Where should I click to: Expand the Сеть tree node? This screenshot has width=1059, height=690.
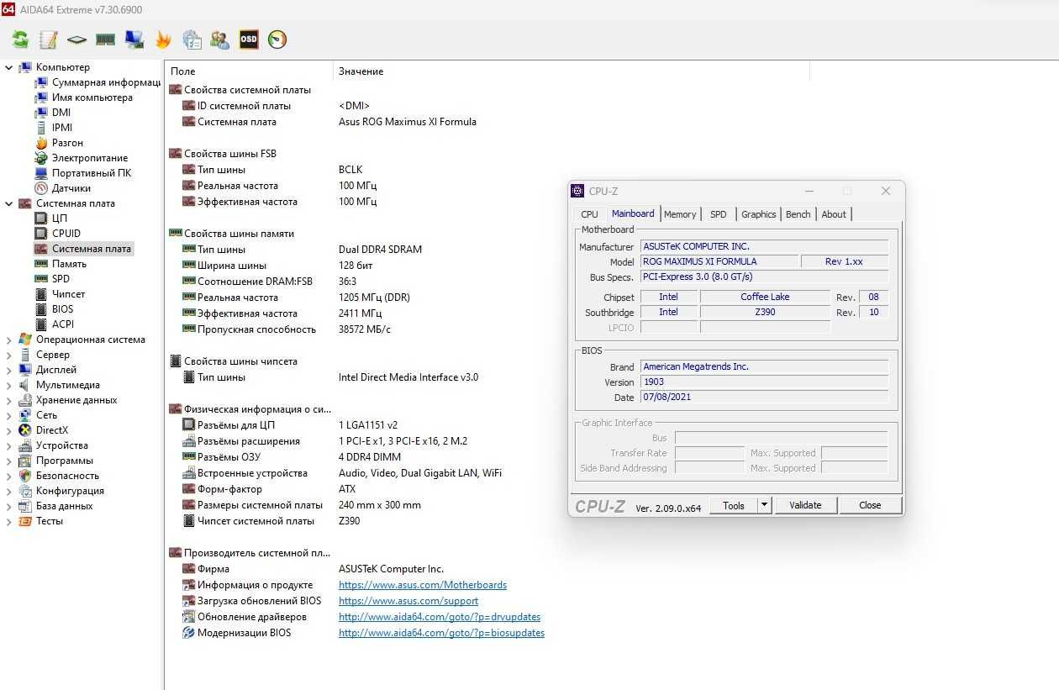click(8, 415)
